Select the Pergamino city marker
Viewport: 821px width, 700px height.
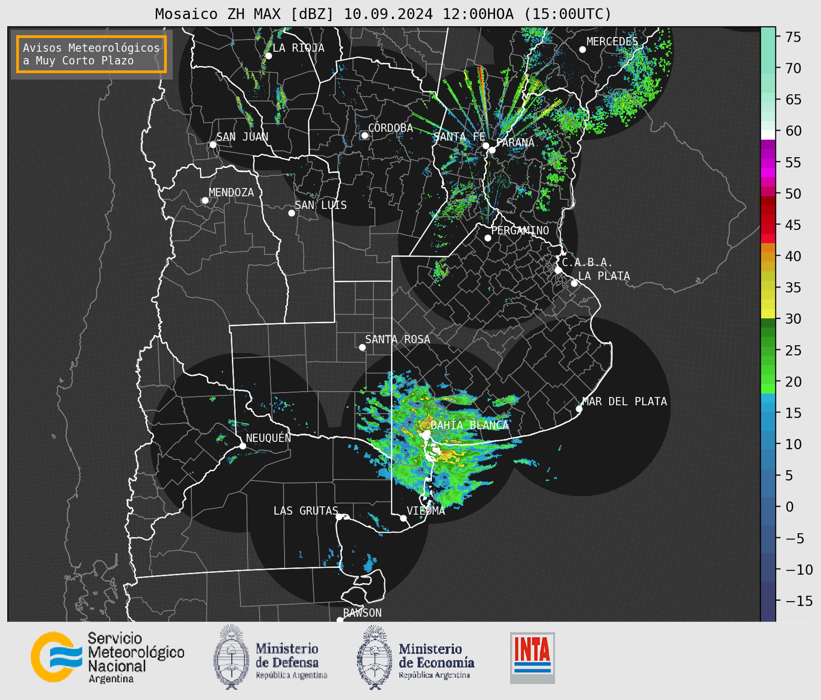coord(488,238)
